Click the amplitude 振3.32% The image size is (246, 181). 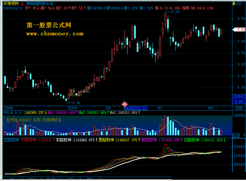146,8
